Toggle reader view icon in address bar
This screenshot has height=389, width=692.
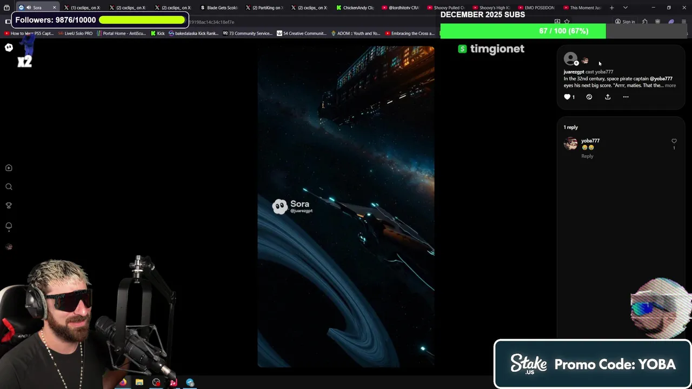point(557,22)
